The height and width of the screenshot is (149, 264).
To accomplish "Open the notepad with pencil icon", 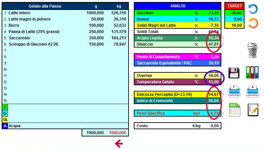I will coord(253,109).
